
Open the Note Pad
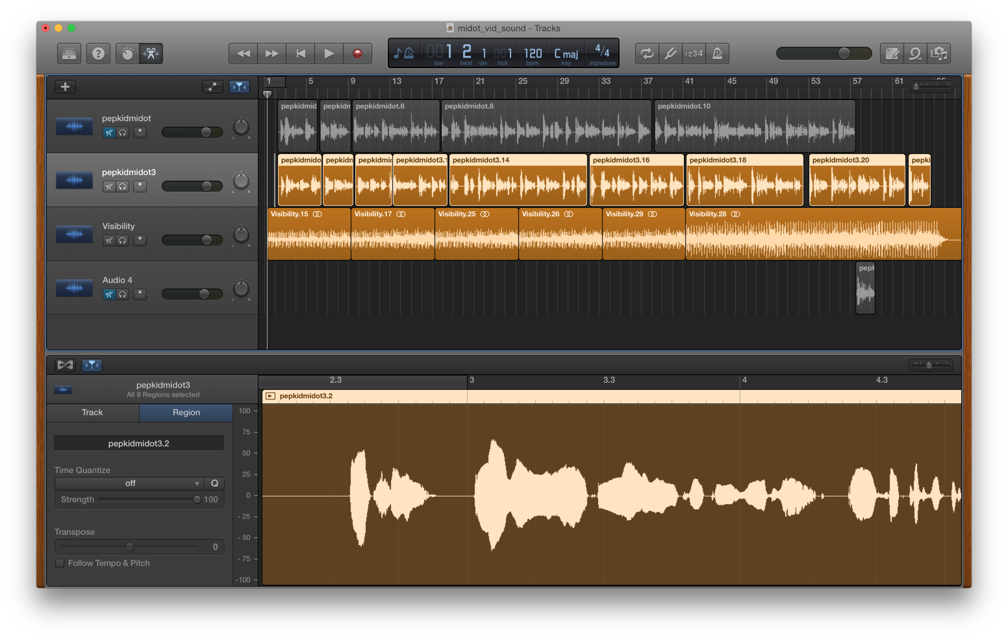point(892,54)
